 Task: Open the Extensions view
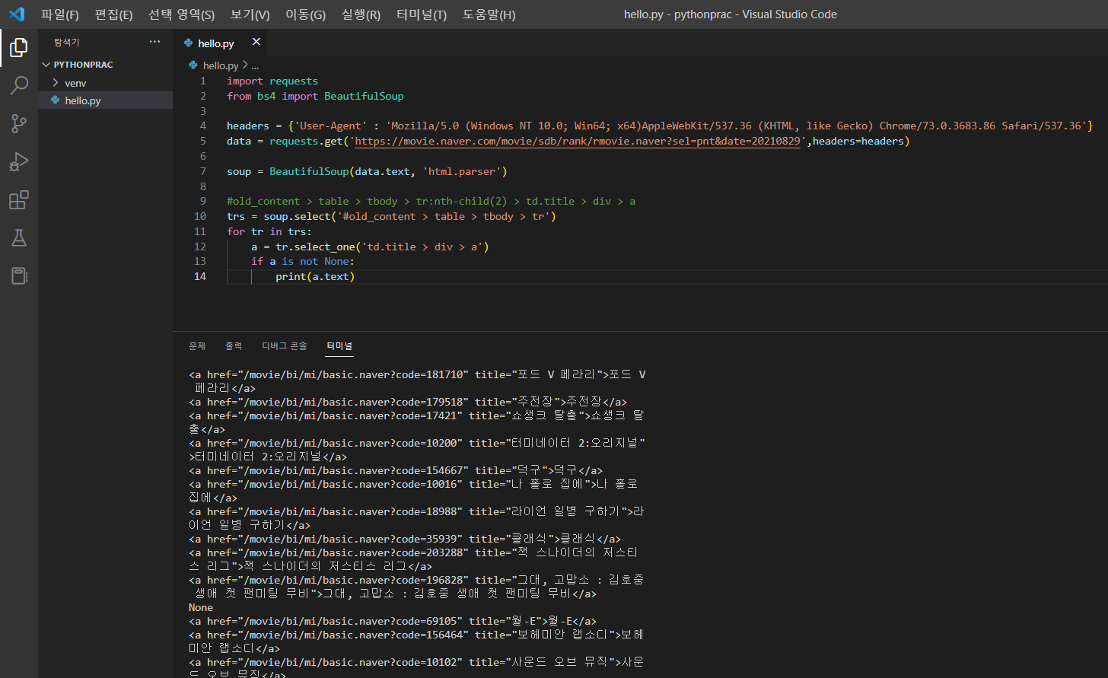[18, 199]
